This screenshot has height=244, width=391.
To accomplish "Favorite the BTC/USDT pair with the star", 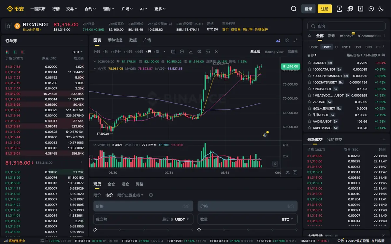I will coord(9,26).
